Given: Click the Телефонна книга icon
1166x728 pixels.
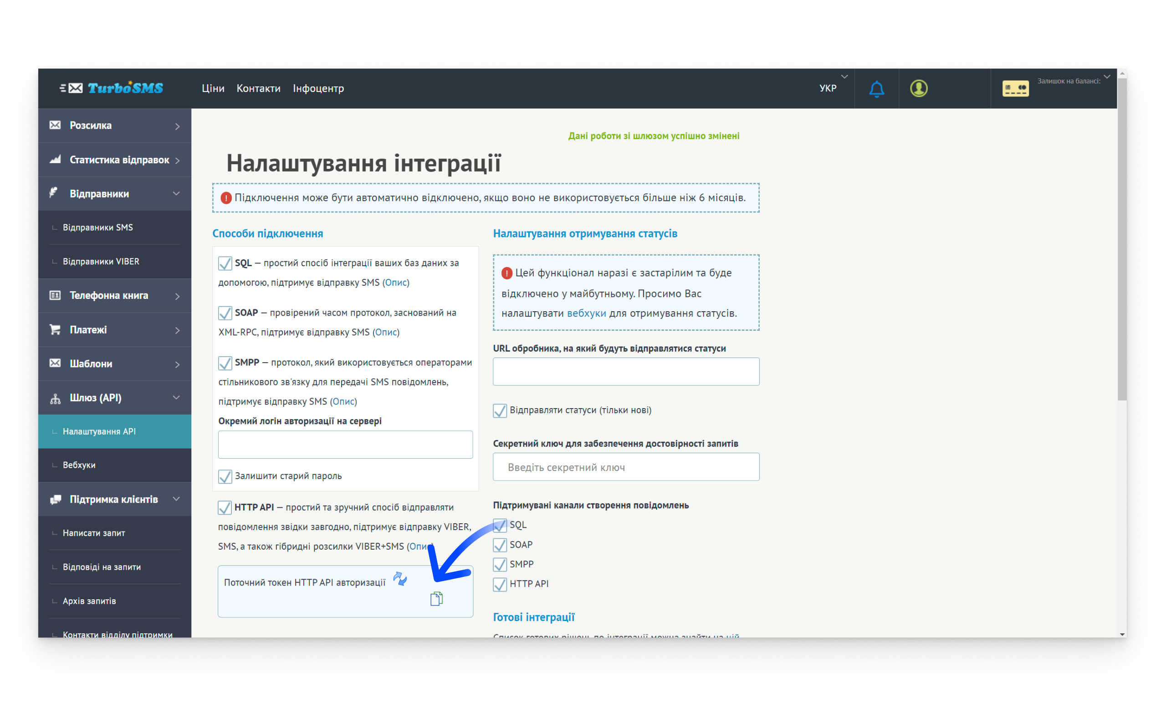Looking at the screenshot, I should [55, 295].
